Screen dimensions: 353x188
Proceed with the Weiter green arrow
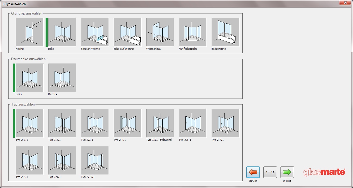pos(287,172)
